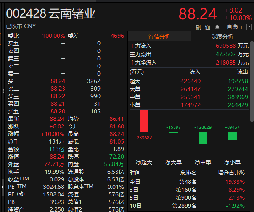Click the 跌停 value 72.20

[x=116, y=157]
